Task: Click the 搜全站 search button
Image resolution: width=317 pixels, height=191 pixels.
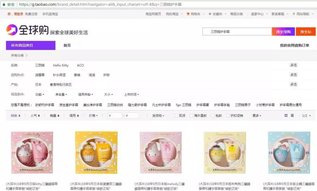Action: (x=306, y=31)
